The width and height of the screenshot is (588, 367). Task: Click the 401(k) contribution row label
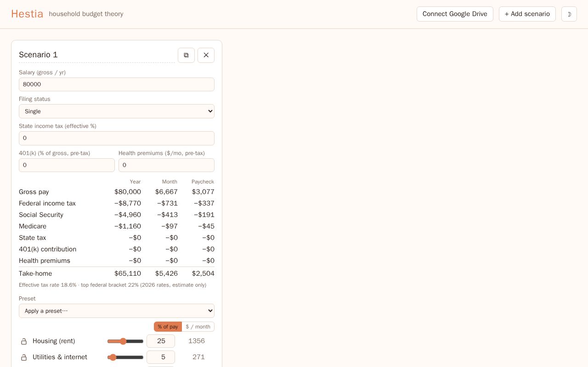(48, 249)
